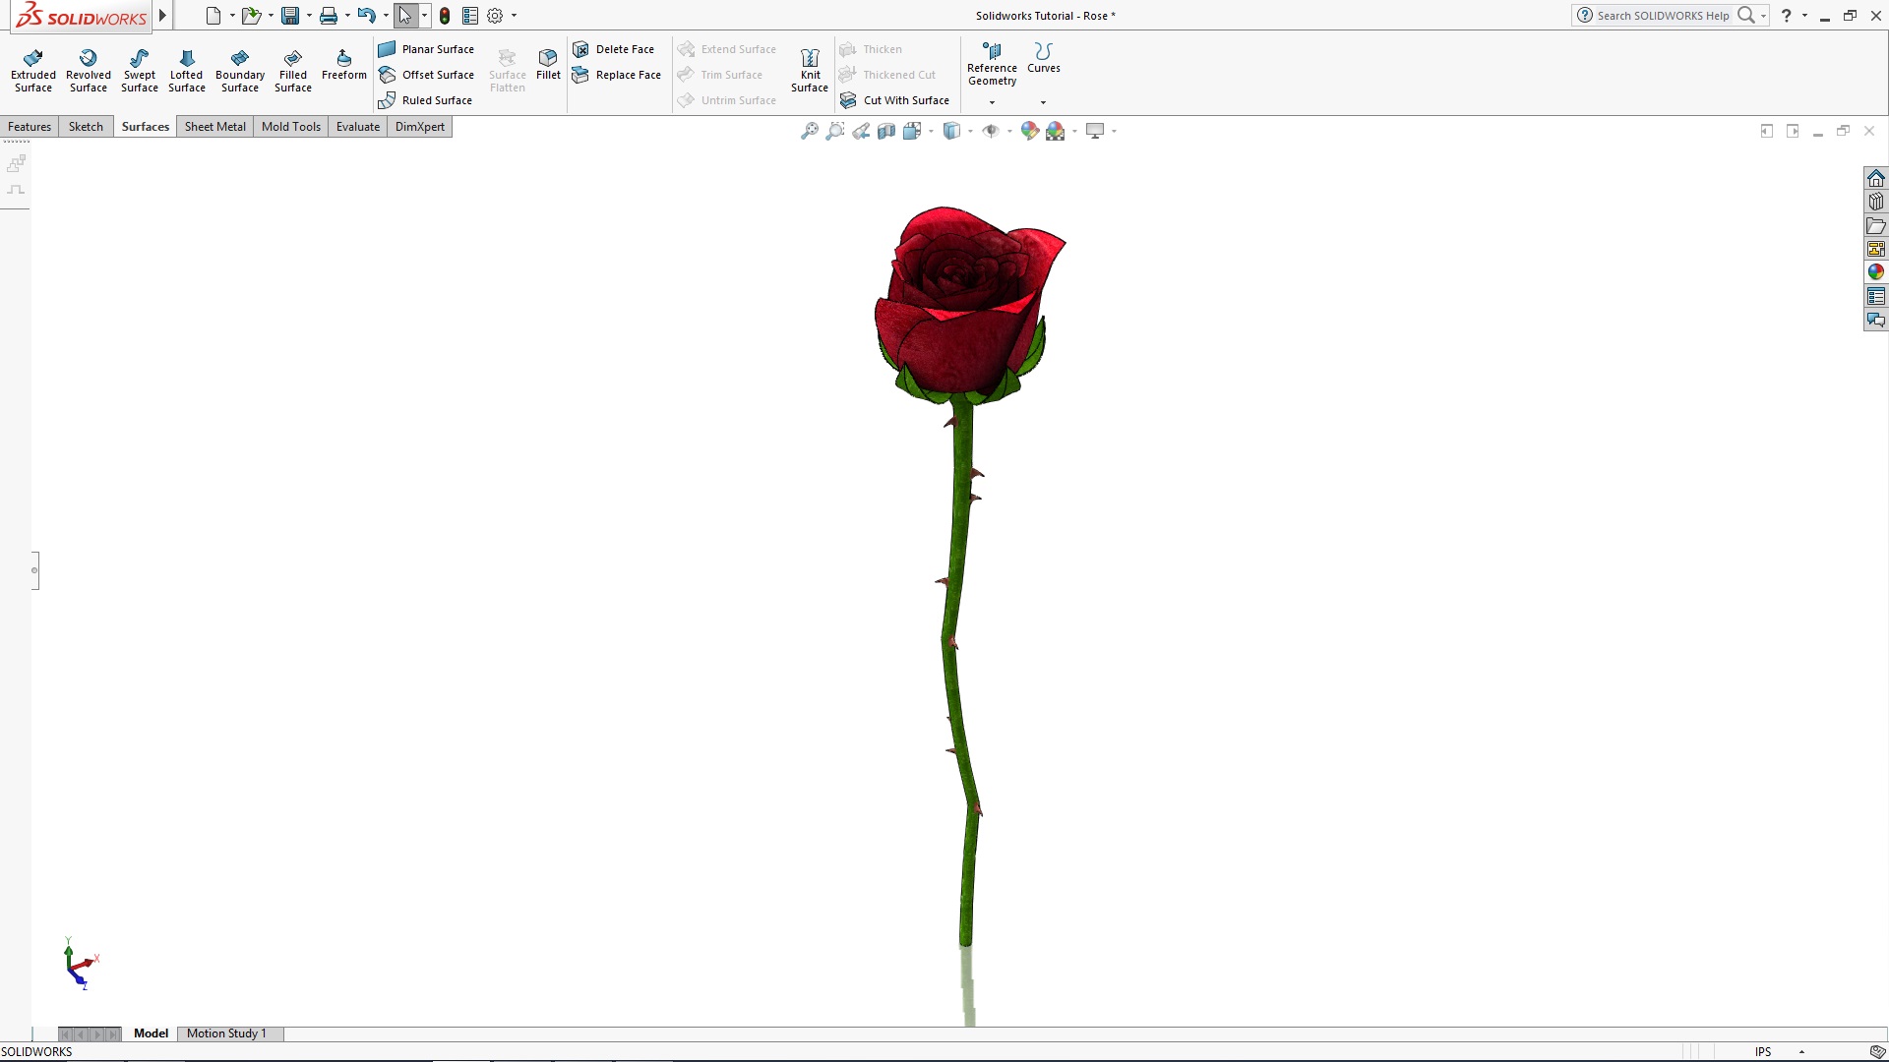
Task: Click Replace Face in the ribbon
Action: click(617, 74)
